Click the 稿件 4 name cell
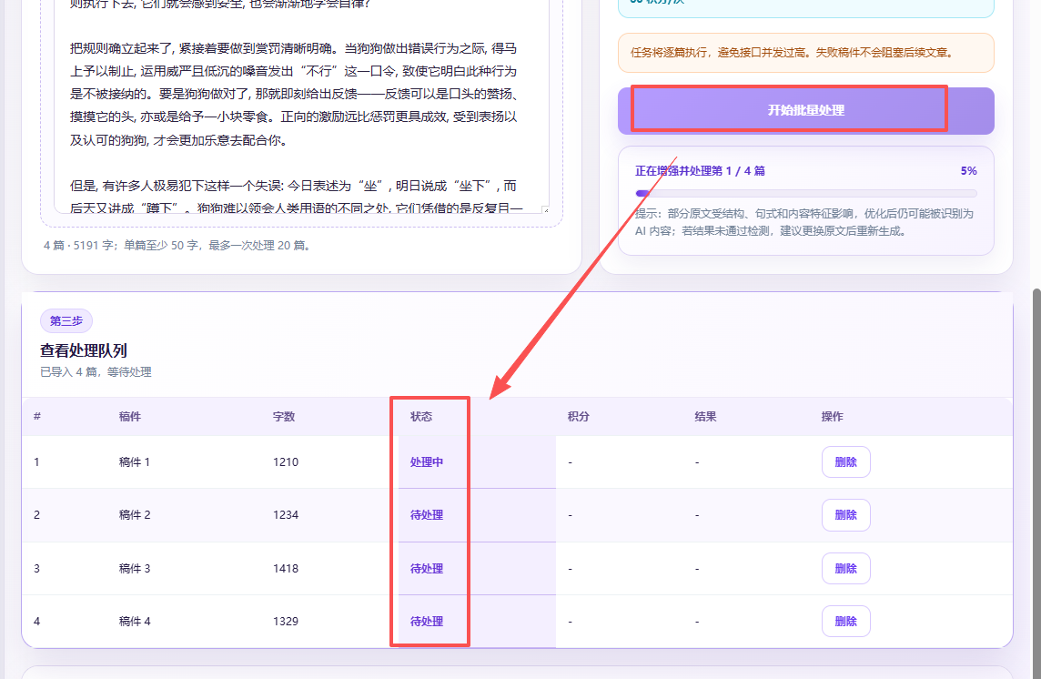The width and height of the screenshot is (1041, 679). 134,621
